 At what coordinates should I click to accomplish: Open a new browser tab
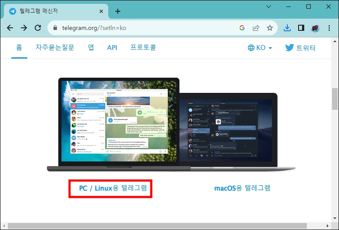tap(118, 11)
